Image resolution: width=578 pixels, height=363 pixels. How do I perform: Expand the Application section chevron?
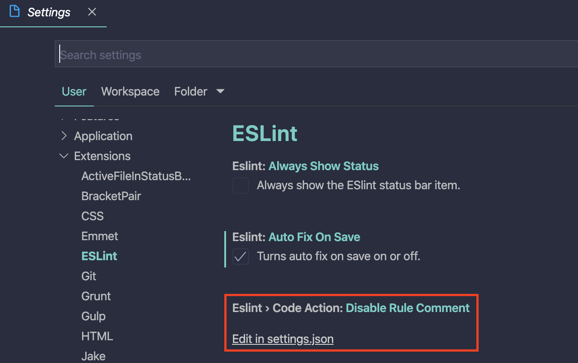coord(64,136)
